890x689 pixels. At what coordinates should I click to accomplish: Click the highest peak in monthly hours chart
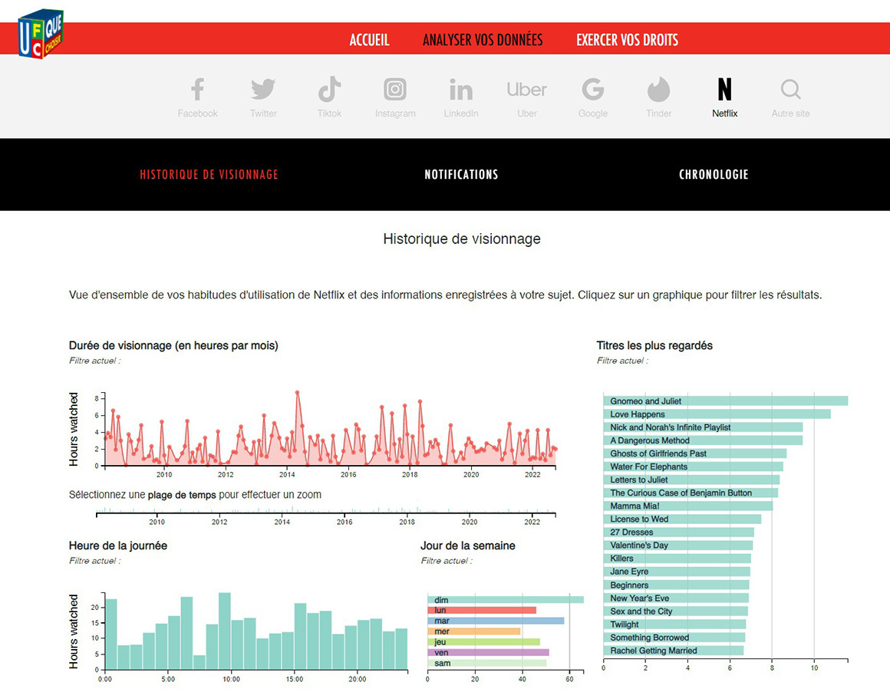tap(297, 393)
